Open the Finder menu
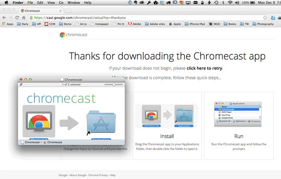The width and height of the screenshot is (281, 179). (18, 3)
